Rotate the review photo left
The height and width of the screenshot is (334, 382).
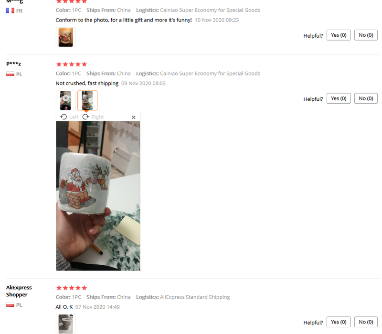pos(69,117)
